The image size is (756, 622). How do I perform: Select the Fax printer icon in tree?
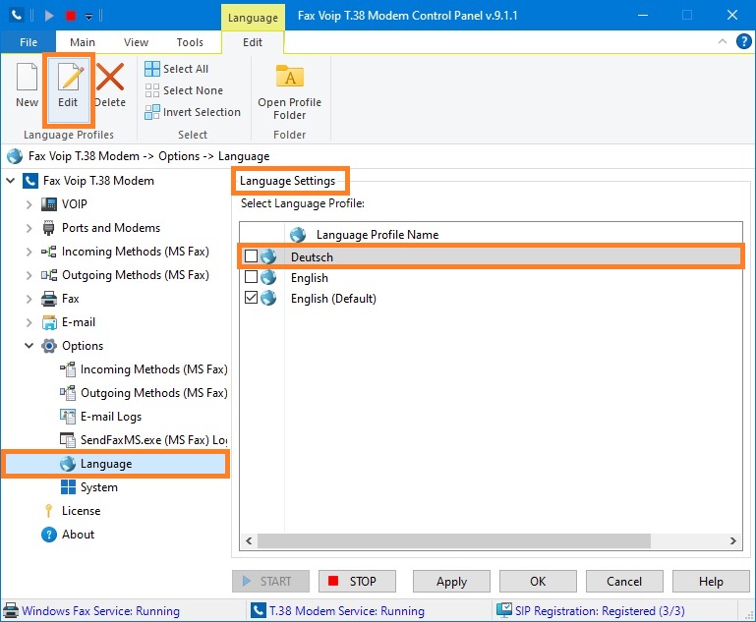click(49, 299)
